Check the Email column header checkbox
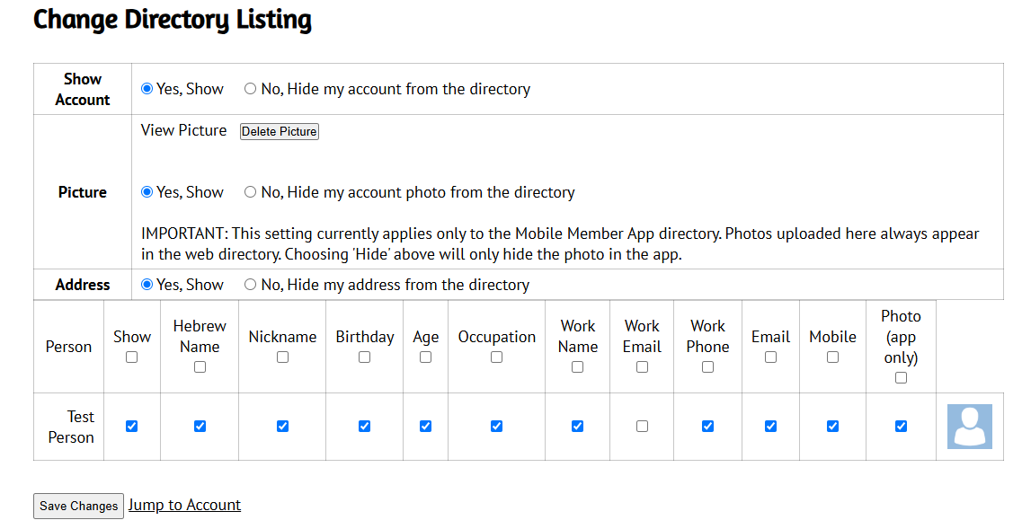The height and width of the screenshot is (529, 1022). [770, 357]
